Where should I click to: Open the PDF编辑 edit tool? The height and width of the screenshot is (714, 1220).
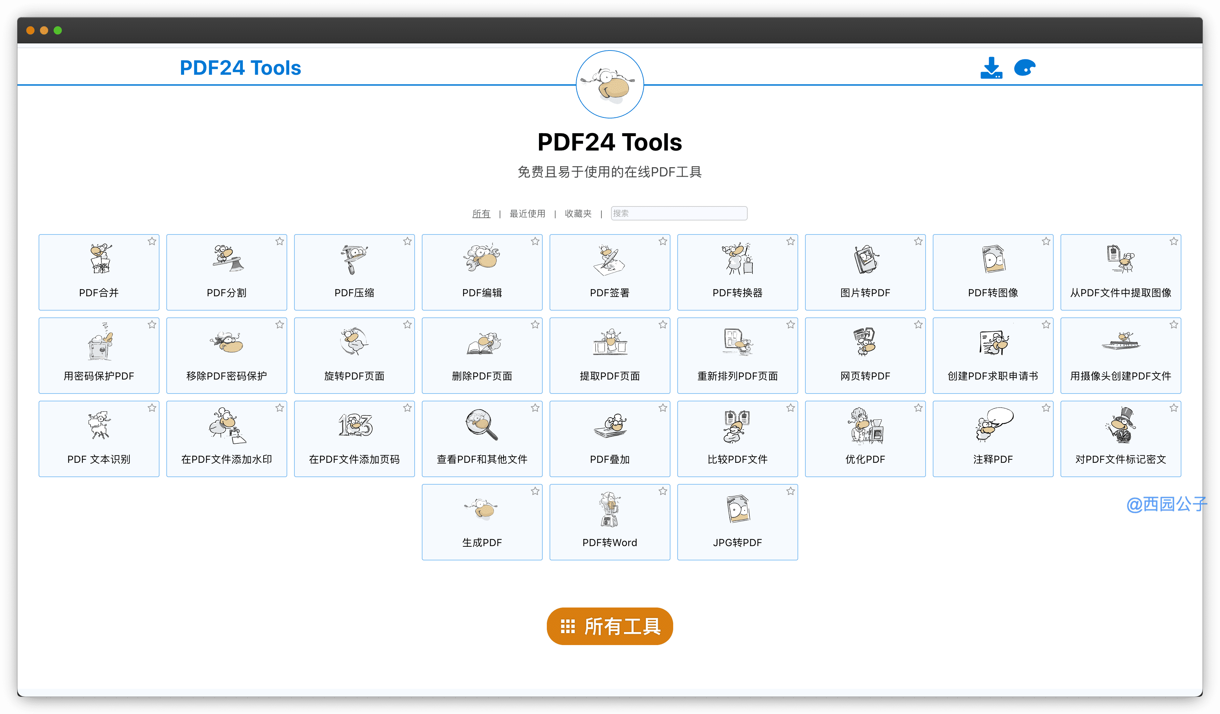482,272
